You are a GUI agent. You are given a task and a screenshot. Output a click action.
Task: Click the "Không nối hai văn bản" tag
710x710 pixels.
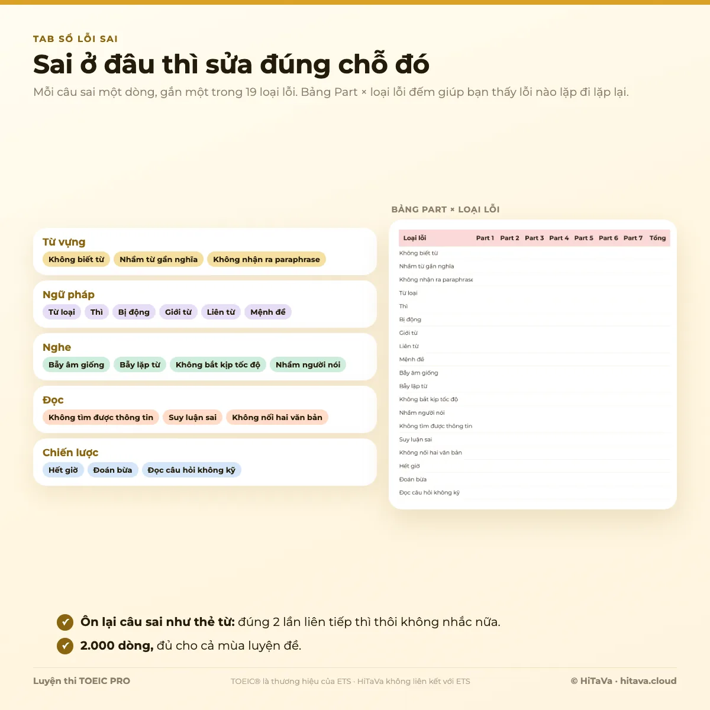277,417
